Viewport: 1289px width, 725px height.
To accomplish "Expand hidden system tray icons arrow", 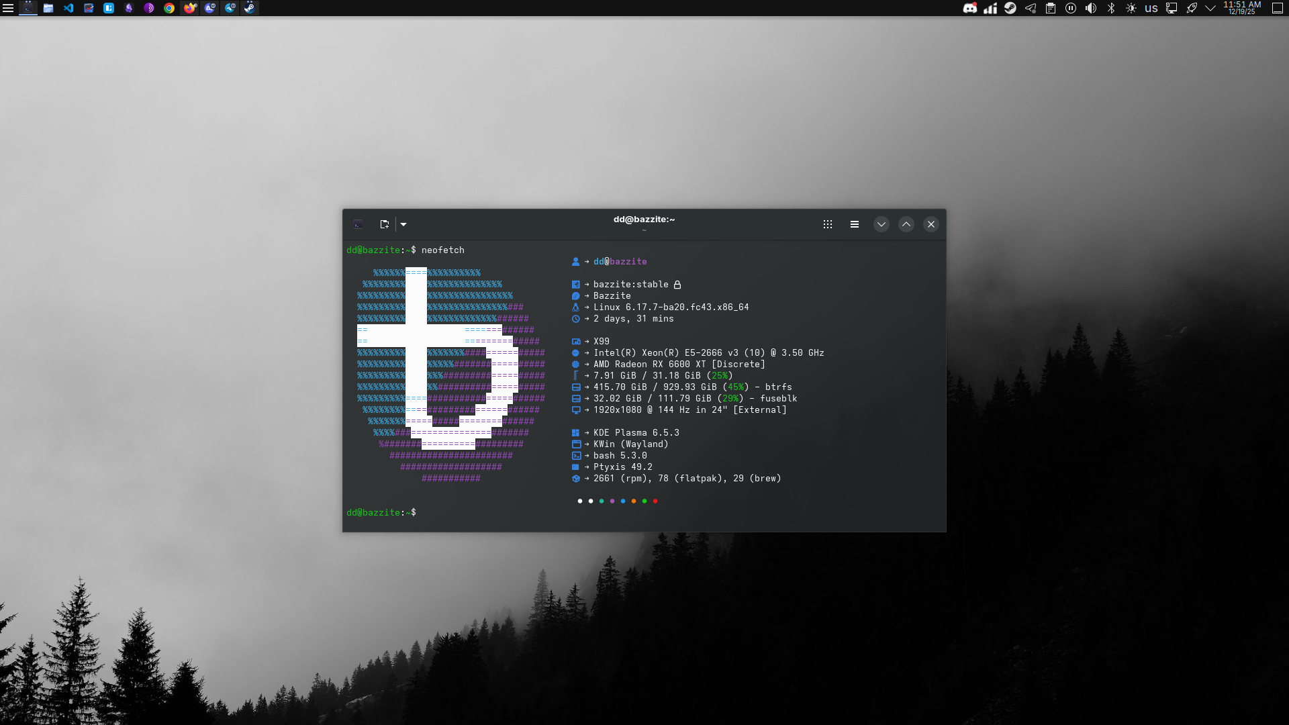I will pos(1210,8).
